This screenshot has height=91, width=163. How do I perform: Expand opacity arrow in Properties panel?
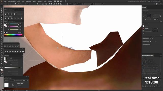tap(157, 31)
